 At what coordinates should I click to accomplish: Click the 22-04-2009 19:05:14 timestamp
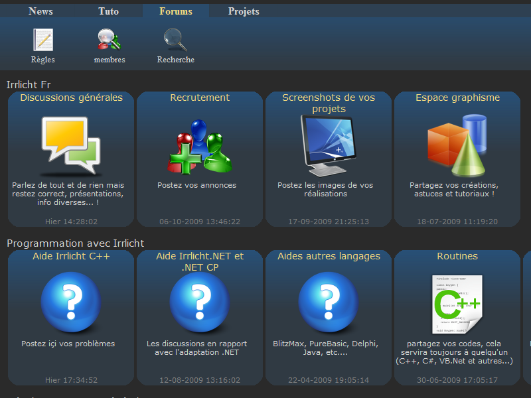(329, 380)
